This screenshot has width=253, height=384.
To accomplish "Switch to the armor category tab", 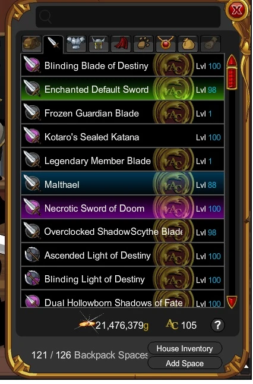I will [x=76, y=43].
